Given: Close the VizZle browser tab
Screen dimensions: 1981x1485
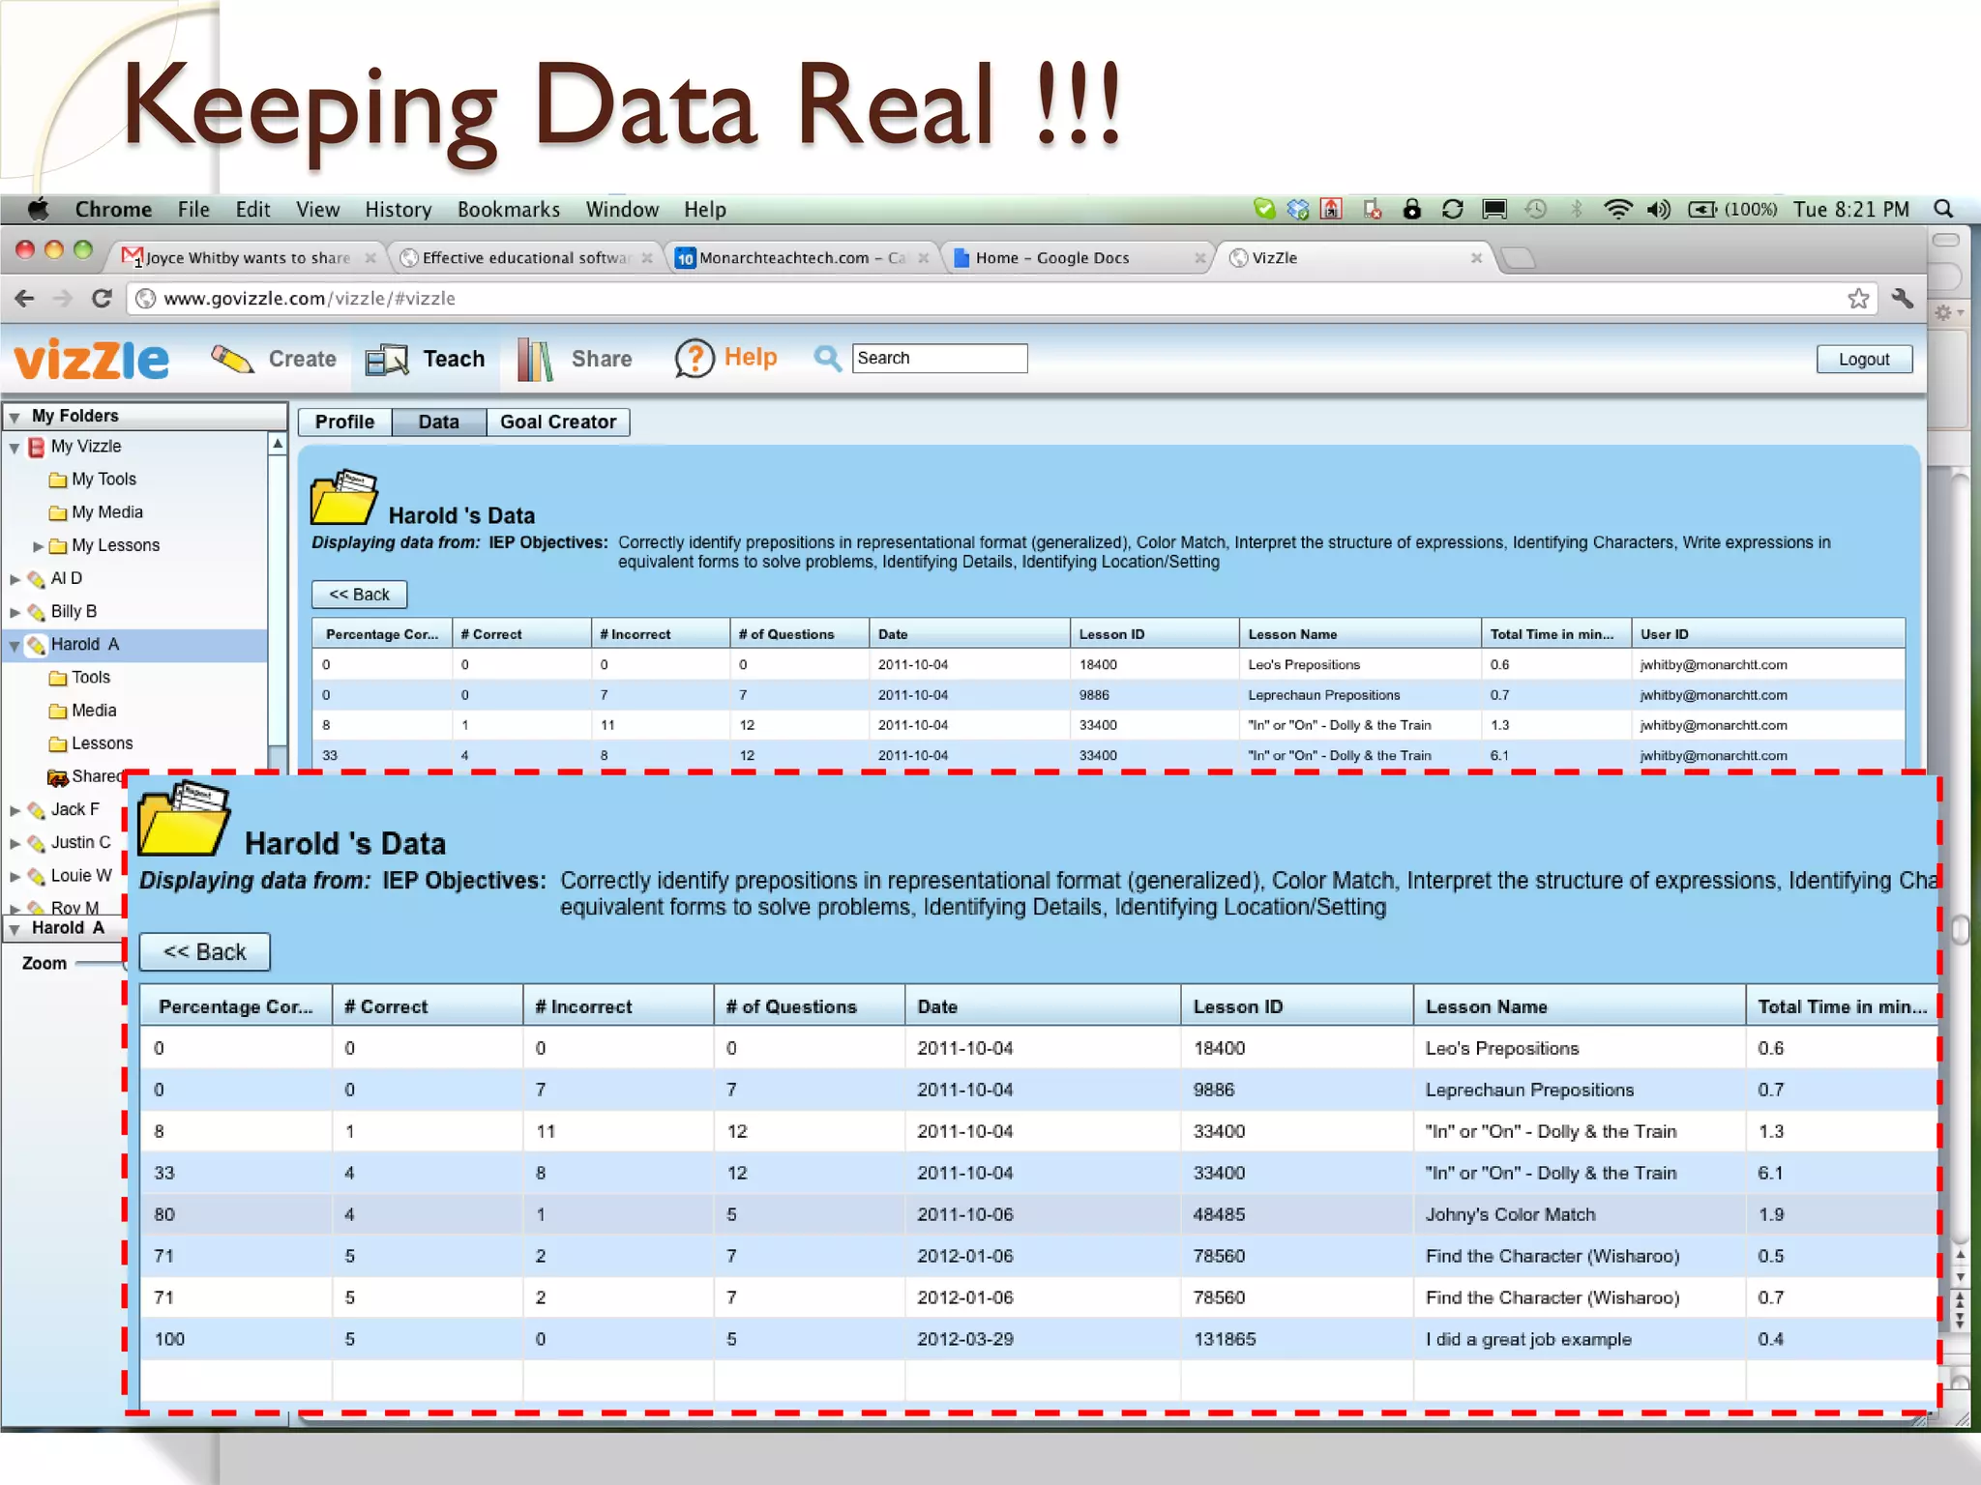Looking at the screenshot, I should click(1476, 258).
